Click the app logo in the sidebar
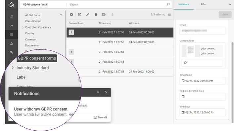 12,5
